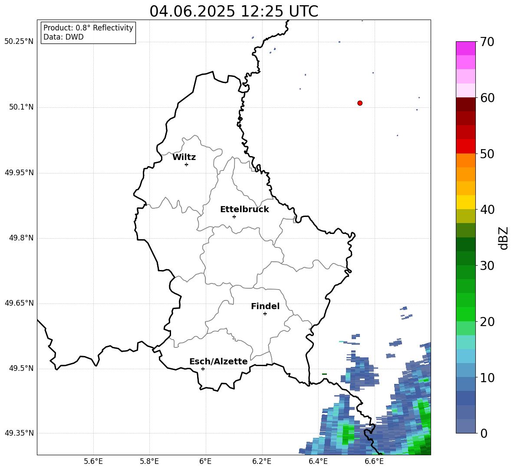
Task: Click the Ettelbruck label
Action: click(244, 210)
